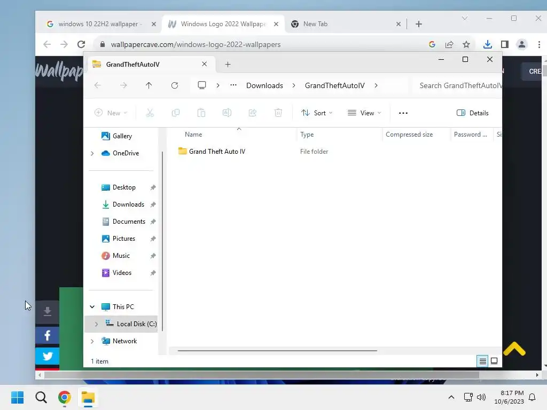This screenshot has height=410, width=547.
Task: Click the download icon on webpage sidebar
Action: pos(48,311)
